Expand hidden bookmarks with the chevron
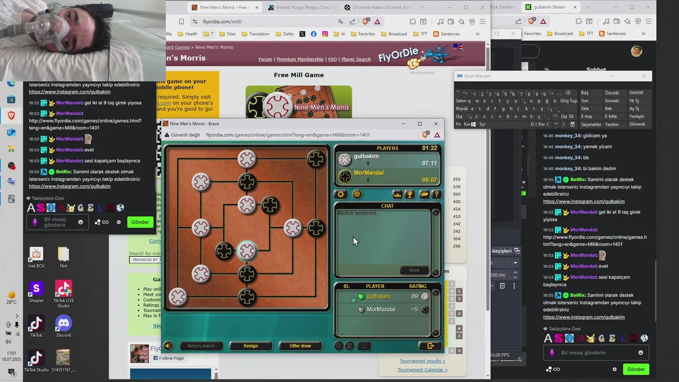 click(x=477, y=34)
